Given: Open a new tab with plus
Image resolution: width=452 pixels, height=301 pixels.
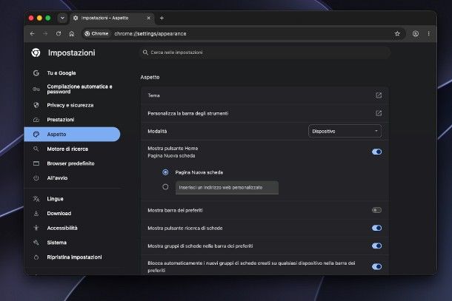Looking at the screenshot, I should 162,18.
